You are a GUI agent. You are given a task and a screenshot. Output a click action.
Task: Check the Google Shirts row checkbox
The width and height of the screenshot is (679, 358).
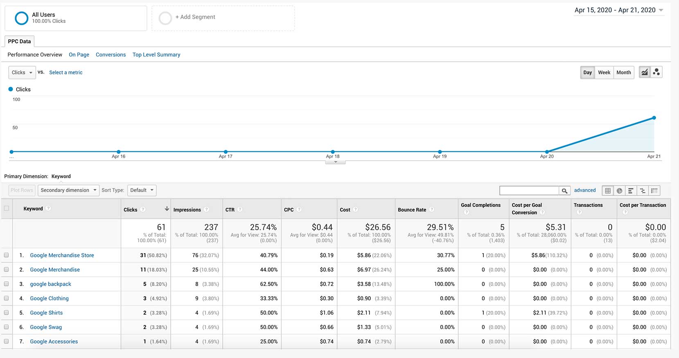tap(6, 313)
